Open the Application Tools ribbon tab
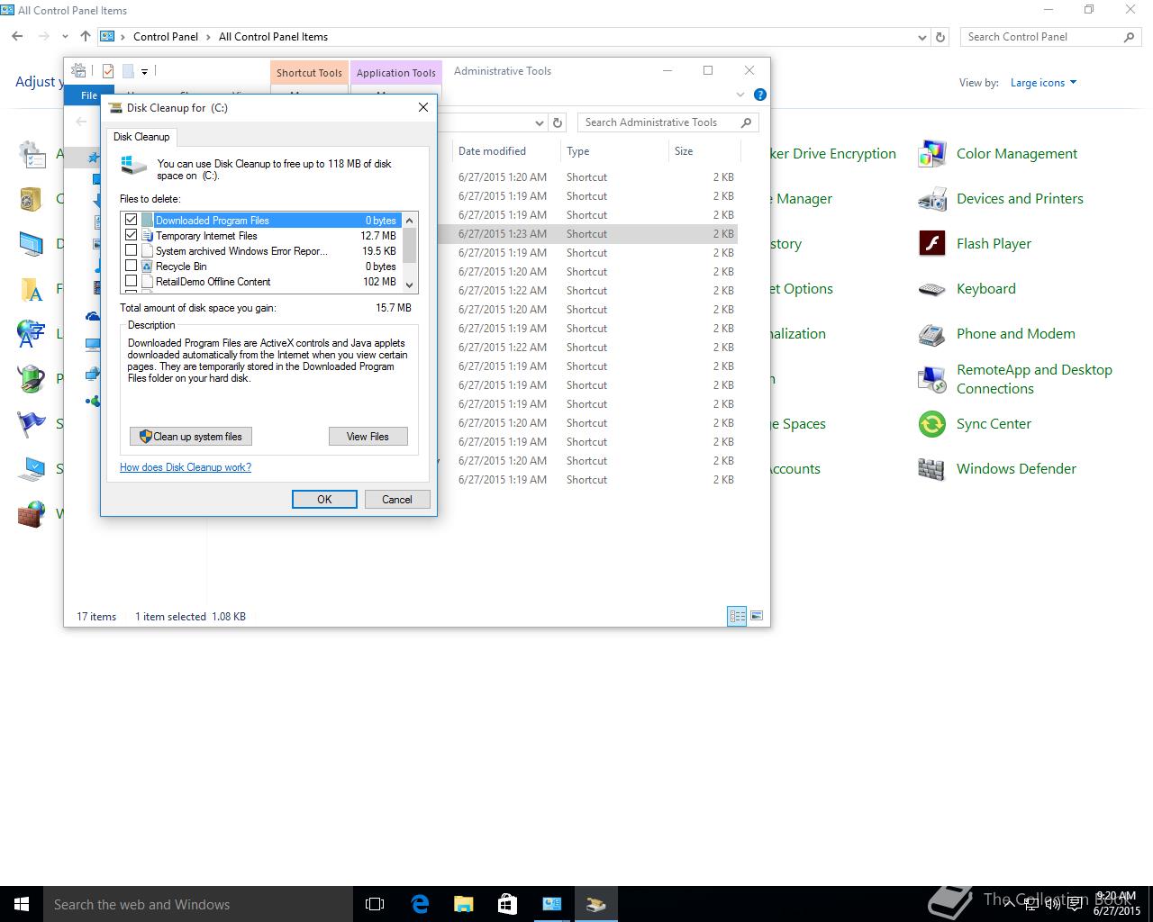The width and height of the screenshot is (1153, 922). coord(395,73)
